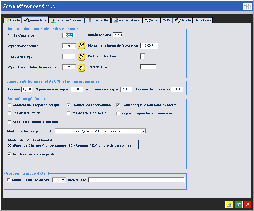Toggle the Avertissement sauvegarde checkbox
Viewport: 254px width, 211px height.
[9, 154]
